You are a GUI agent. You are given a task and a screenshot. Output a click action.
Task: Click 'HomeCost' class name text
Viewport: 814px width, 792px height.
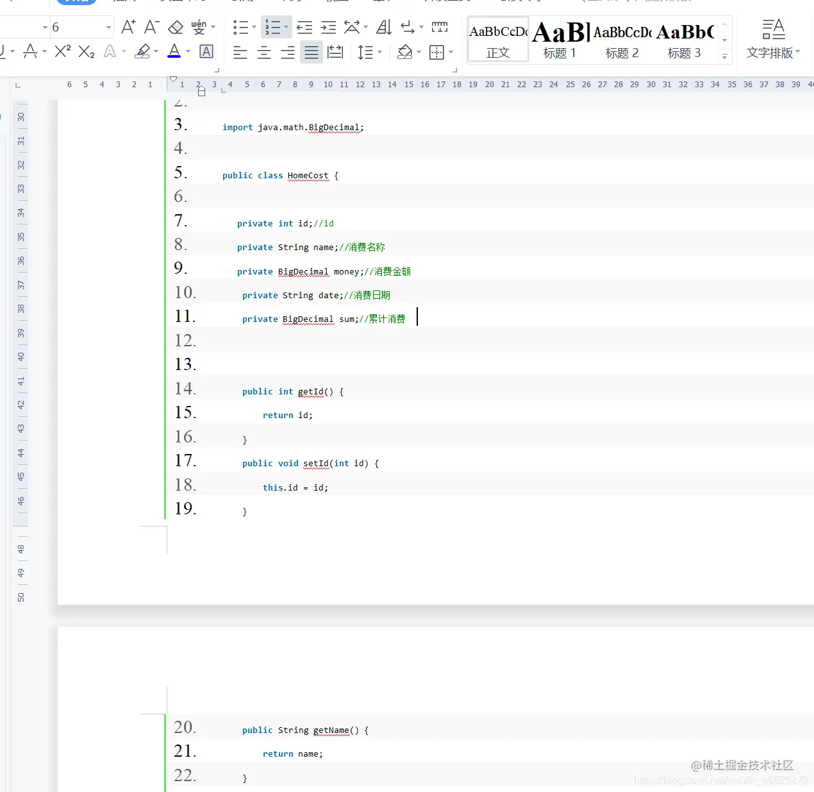point(308,176)
